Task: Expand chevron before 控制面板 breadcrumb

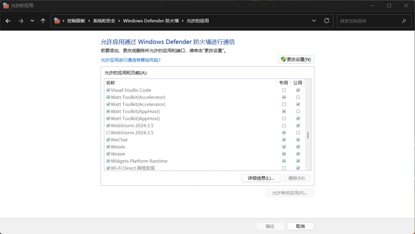Action: pos(64,21)
